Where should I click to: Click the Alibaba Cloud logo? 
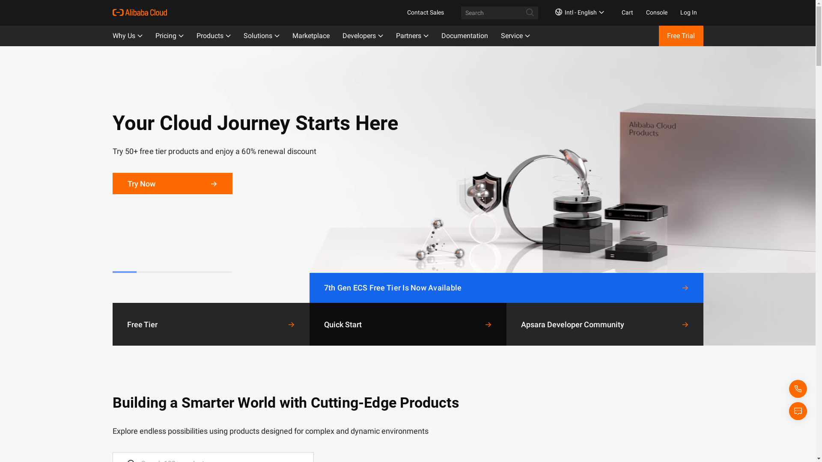pos(140,12)
